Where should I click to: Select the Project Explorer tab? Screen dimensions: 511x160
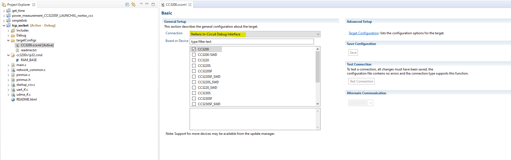18,5
